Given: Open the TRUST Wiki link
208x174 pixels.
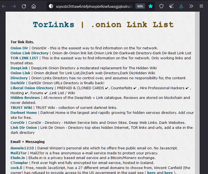Looking at the screenshot, I should click(21, 108).
